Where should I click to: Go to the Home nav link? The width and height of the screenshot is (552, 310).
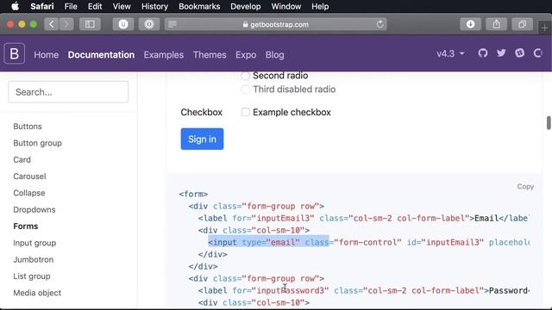tap(46, 55)
